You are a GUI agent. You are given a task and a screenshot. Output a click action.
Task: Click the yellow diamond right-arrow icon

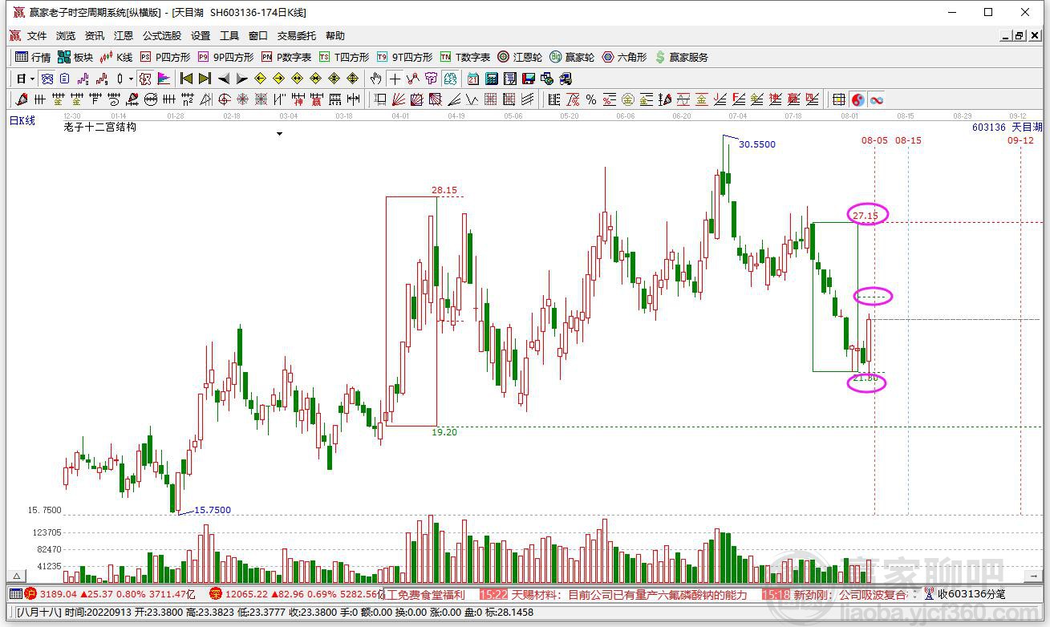278,79
